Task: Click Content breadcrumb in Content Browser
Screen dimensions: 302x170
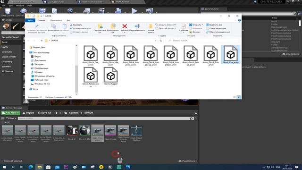Action: [x=74, y=113]
